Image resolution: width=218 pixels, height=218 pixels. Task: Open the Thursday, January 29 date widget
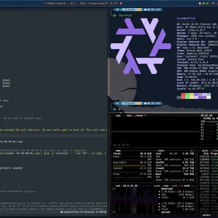tap(98, 3)
